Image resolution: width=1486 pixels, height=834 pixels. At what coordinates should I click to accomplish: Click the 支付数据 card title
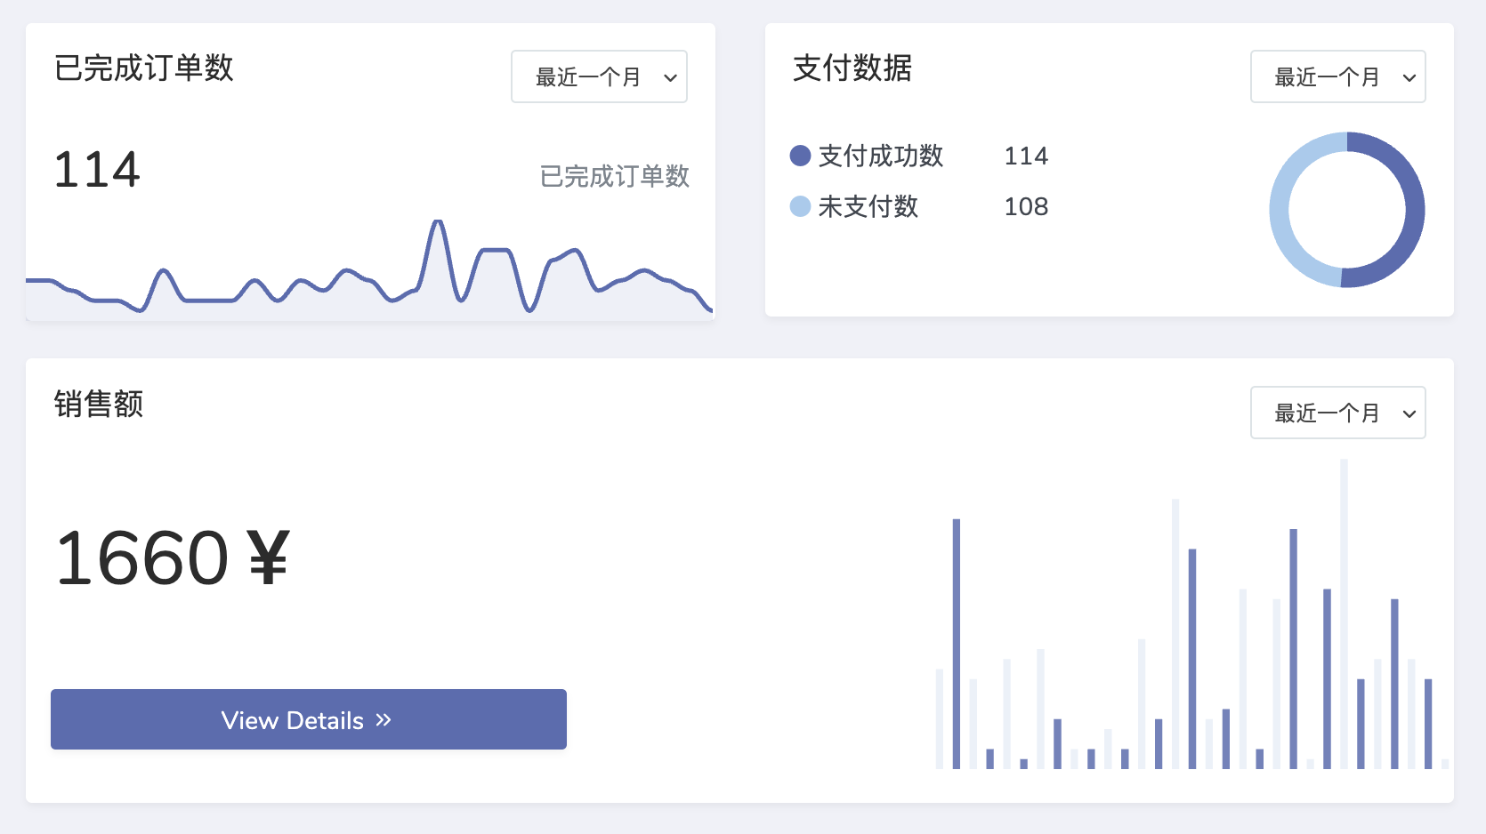click(x=852, y=68)
